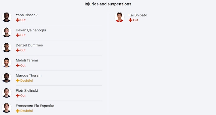Click Marcus Thuram's player photo
216x115 pixels.
coord(7,78)
